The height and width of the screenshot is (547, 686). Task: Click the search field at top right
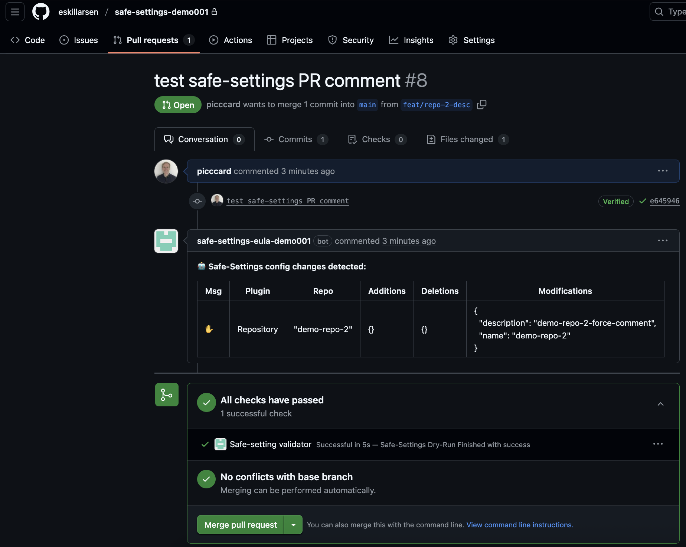670,12
